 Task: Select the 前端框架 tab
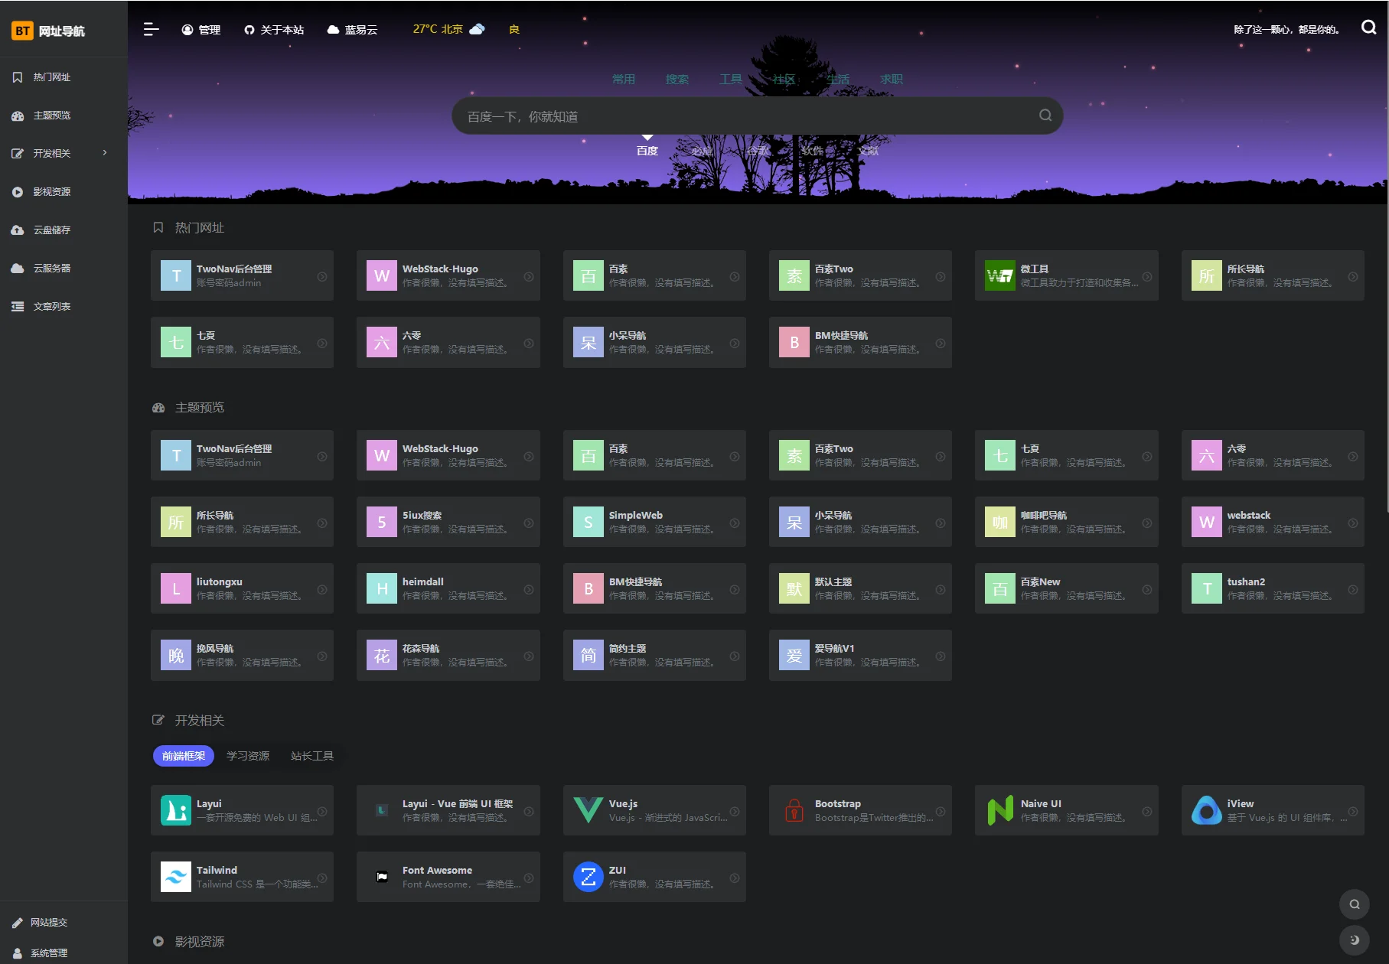click(184, 756)
